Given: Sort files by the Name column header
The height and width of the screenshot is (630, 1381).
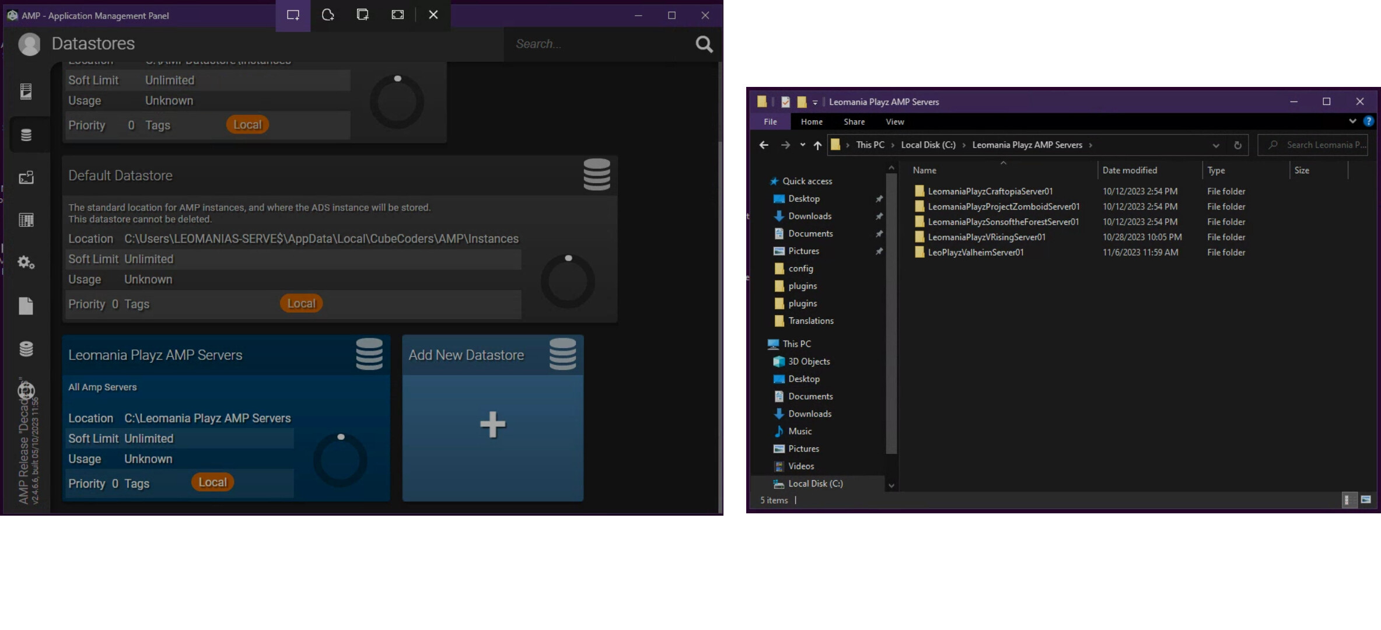Looking at the screenshot, I should (x=1003, y=170).
